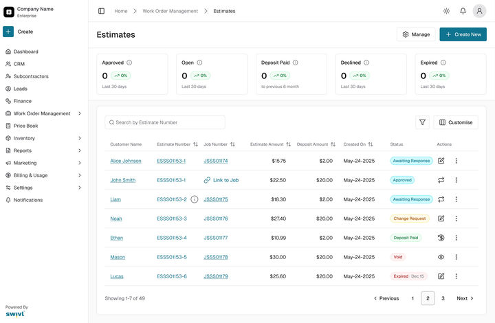Edit Noah's estimate
This screenshot has width=495, height=323.
(441, 219)
